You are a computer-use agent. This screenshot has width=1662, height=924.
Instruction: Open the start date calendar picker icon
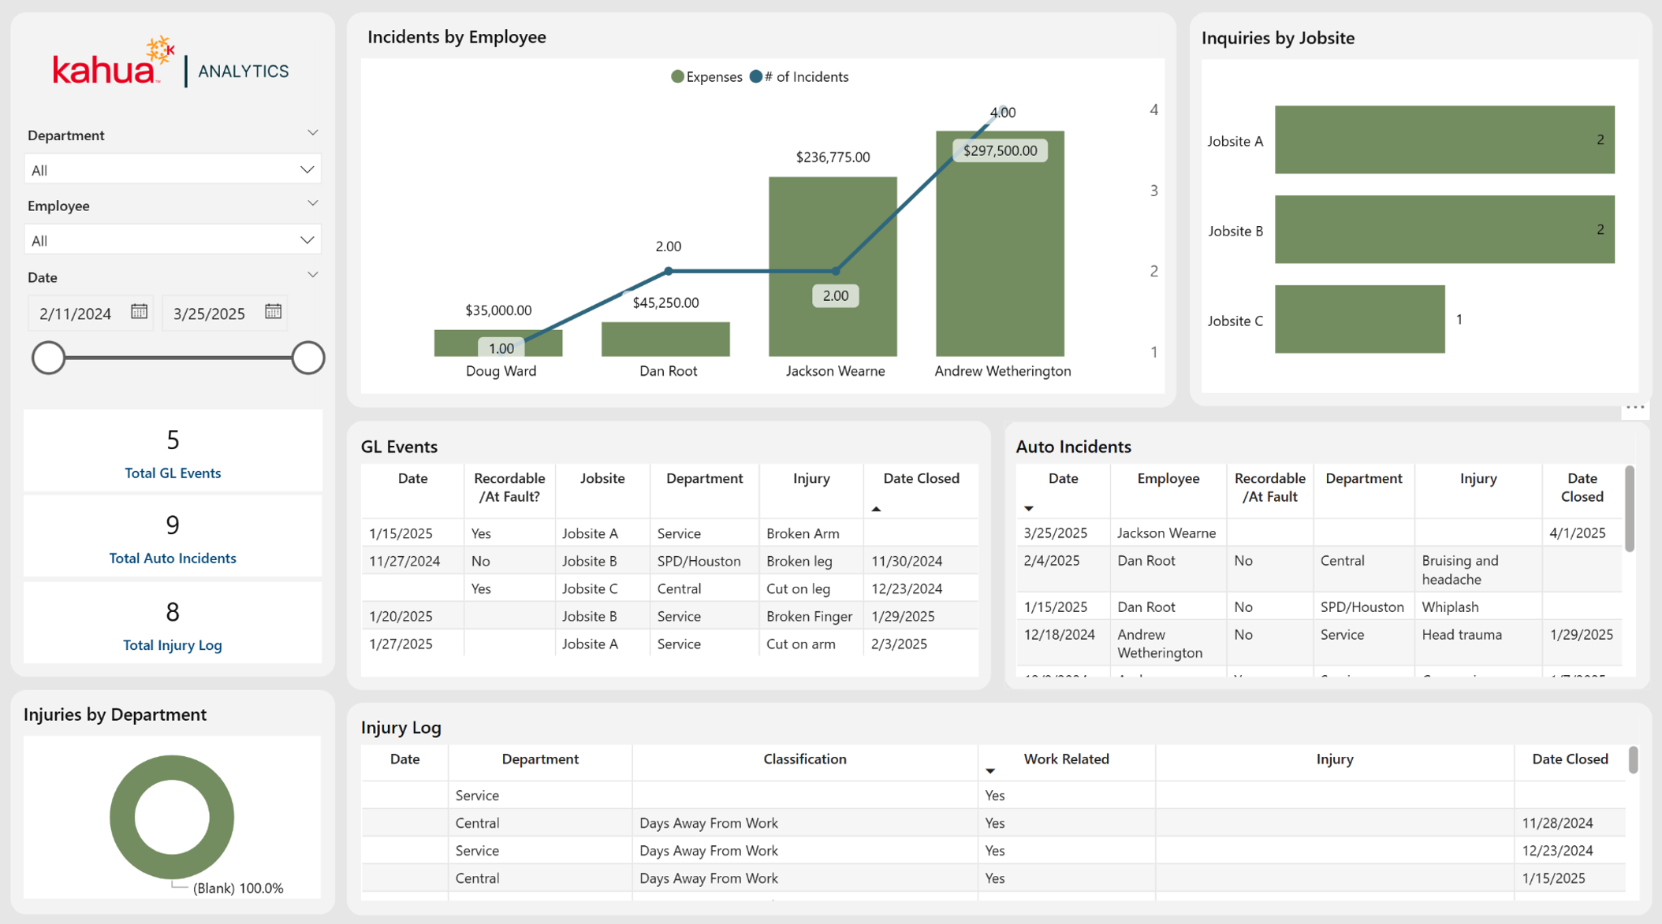coord(139,311)
